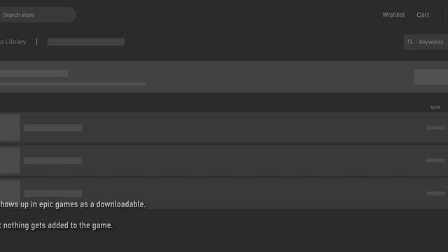Click the second row's size placeholder
This screenshot has width=448, height=252.
click(x=435, y=160)
